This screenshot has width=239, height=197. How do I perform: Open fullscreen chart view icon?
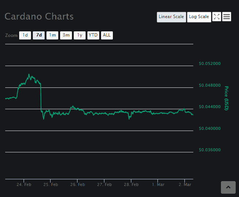[x=217, y=17]
